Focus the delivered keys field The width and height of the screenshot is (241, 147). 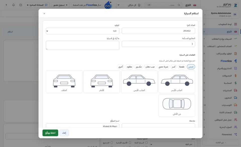pyautogui.click(x=158, y=44)
